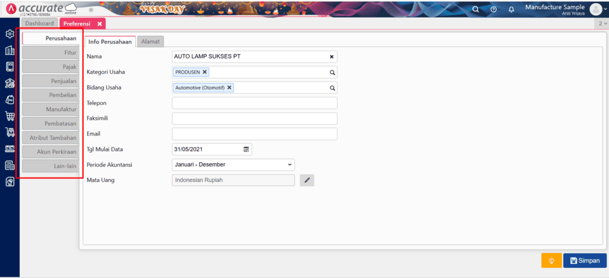This screenshot has height=278, width=609.
Task: Open the help question mark icon
Action: pos(494,9)
